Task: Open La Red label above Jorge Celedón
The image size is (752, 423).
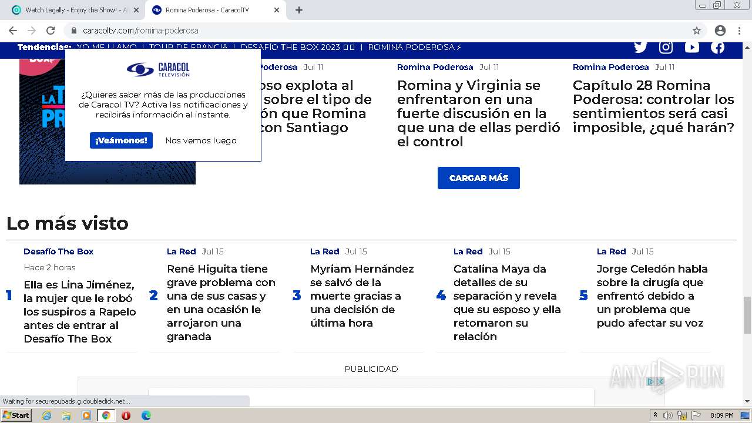Action: click(612, 251)
